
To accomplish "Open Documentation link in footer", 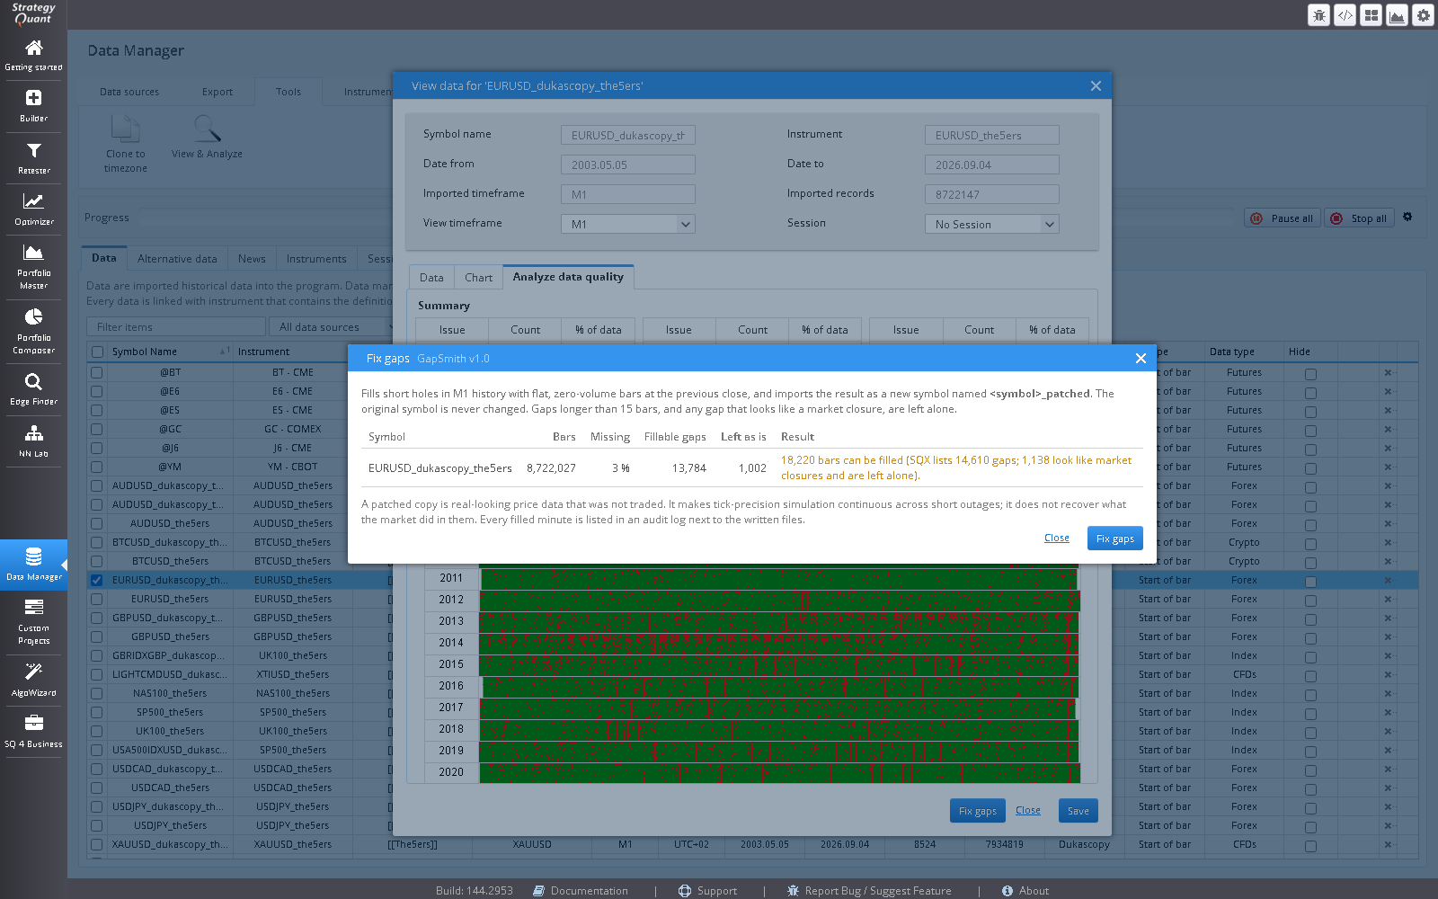I will 581,891.
